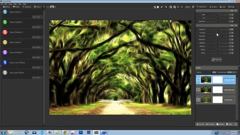
Task: Select the hand pan tool
Action: tap(158, 7)
